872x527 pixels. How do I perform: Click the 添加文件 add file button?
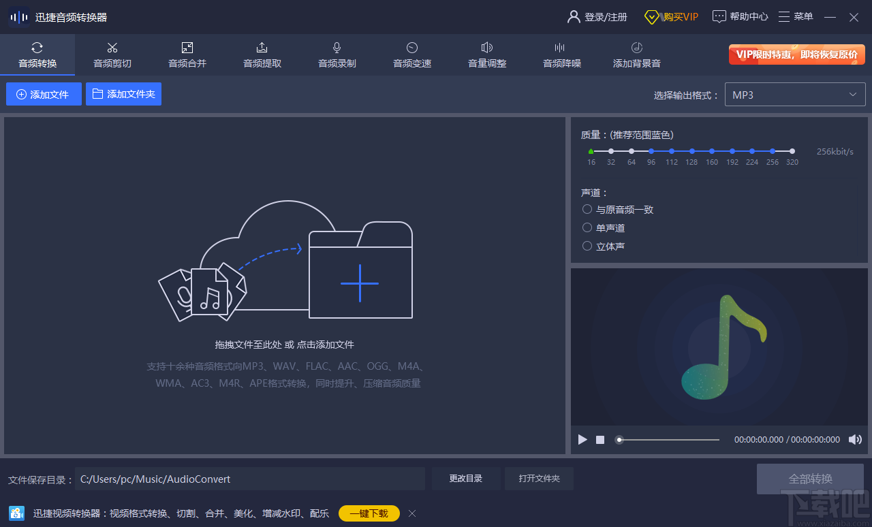point(43,94)
